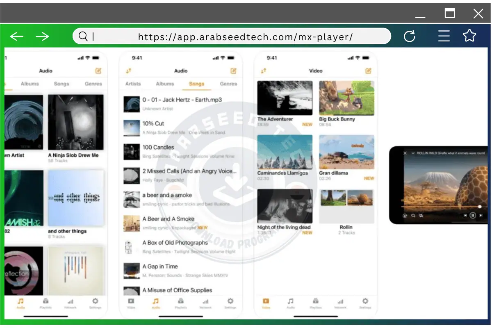This screenshot has width=492, height=328.
Task: Play the Big Buck Bunny thumbnail
Action: (346, 98)
